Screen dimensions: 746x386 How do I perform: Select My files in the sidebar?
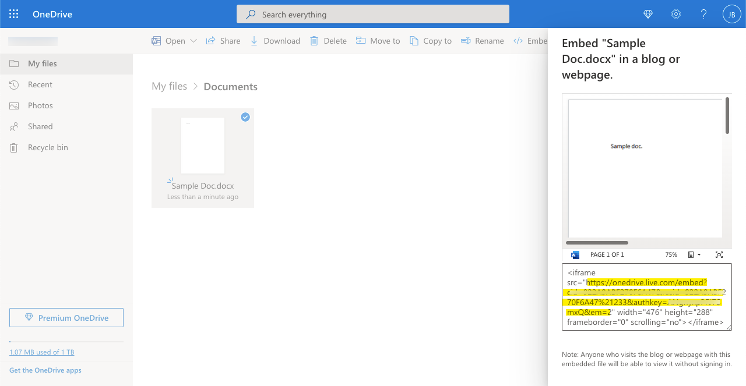point(66,63)
